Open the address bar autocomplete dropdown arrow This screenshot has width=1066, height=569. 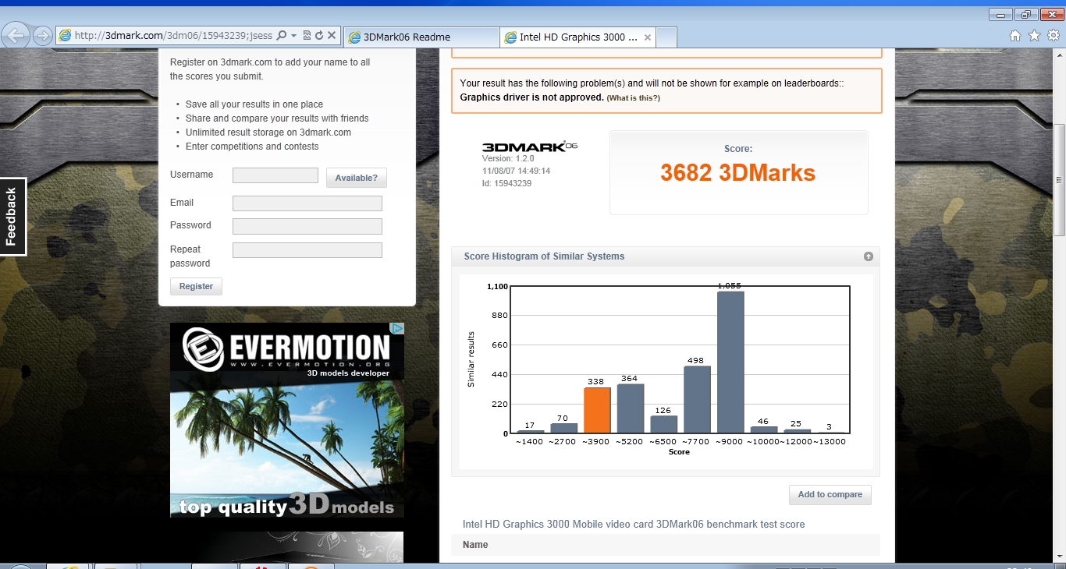point(293,36)
